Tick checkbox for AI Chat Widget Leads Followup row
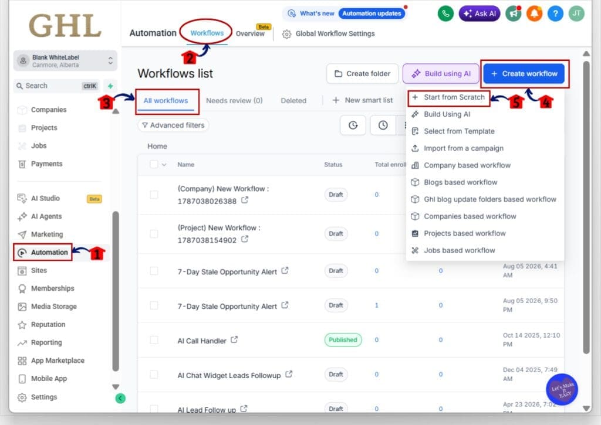Screen dimensions: 601x425 coord(154,374)
